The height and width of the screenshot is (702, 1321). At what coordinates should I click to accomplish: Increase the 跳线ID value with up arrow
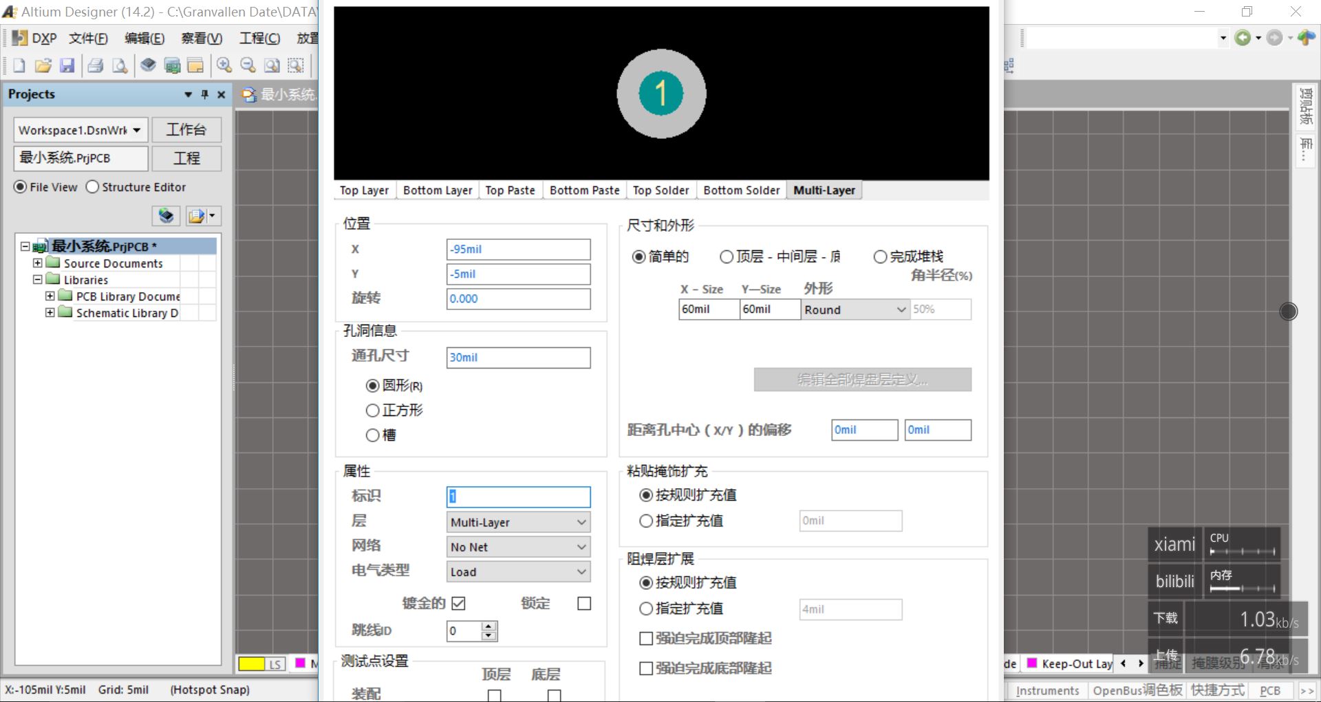(488, 626)
